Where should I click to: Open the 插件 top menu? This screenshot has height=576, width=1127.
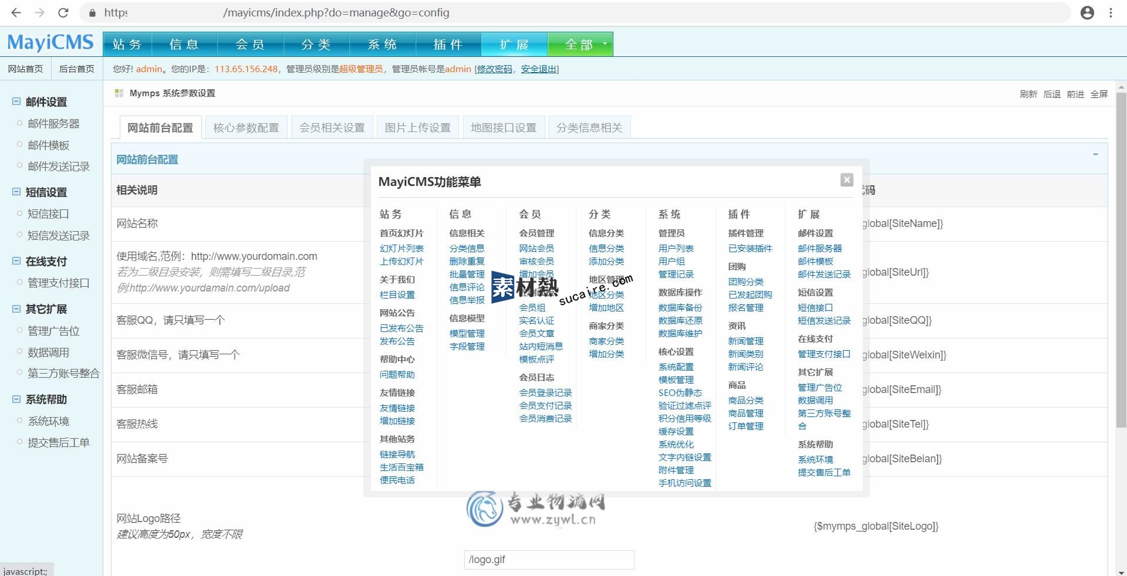click(448, 45)
